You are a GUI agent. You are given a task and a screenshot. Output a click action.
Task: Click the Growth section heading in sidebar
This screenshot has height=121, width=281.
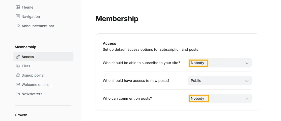coord(21,115)
